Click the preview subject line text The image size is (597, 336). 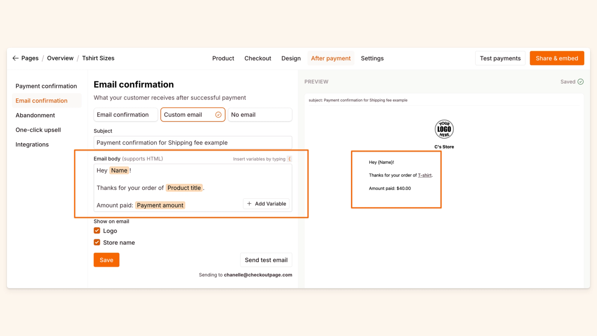point(358,101)
